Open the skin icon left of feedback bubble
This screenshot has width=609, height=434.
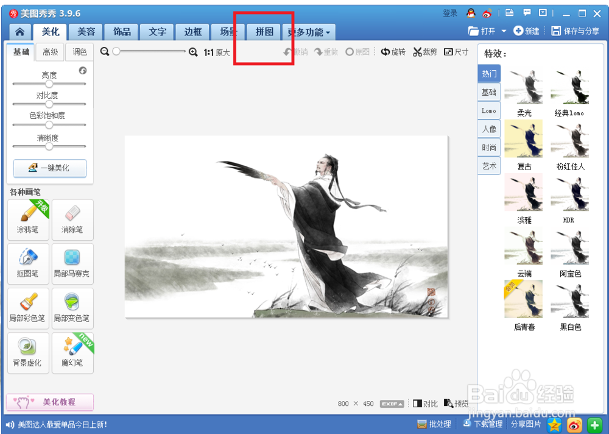(510, 13)
